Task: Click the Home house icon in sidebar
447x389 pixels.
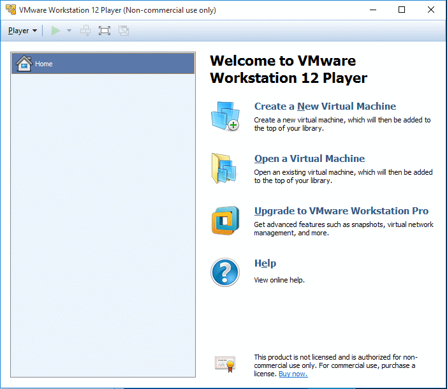Action: (24, 64)
